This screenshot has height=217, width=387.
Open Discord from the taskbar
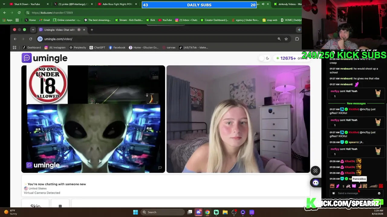tap(198, 212)
